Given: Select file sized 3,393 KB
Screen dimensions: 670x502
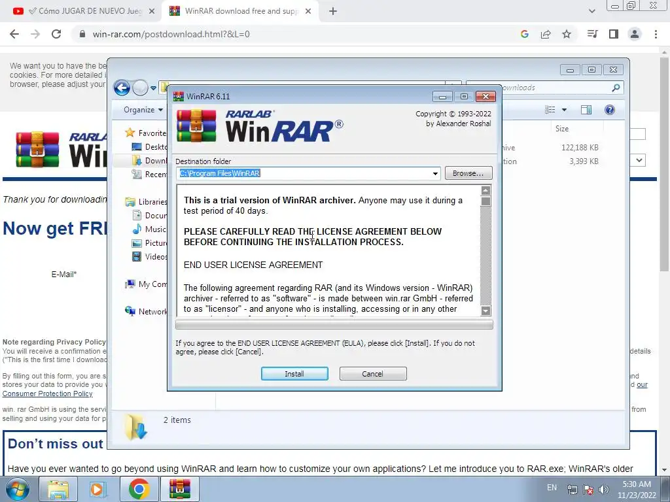Looking at the screenshot, I should pyautogui.click(x=584, y=161).
